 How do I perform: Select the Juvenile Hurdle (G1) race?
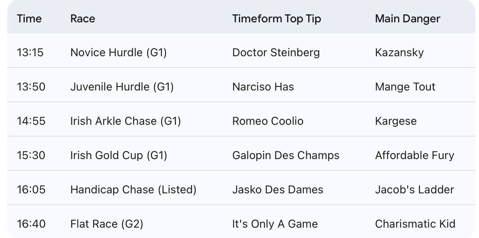[x=122, y=87]
